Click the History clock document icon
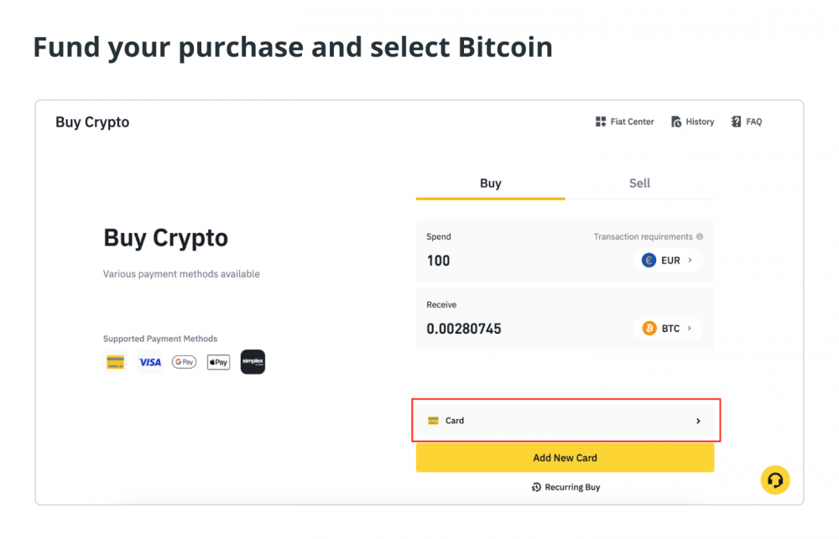This screenshot has height=539, width=839. click(676, 122)
